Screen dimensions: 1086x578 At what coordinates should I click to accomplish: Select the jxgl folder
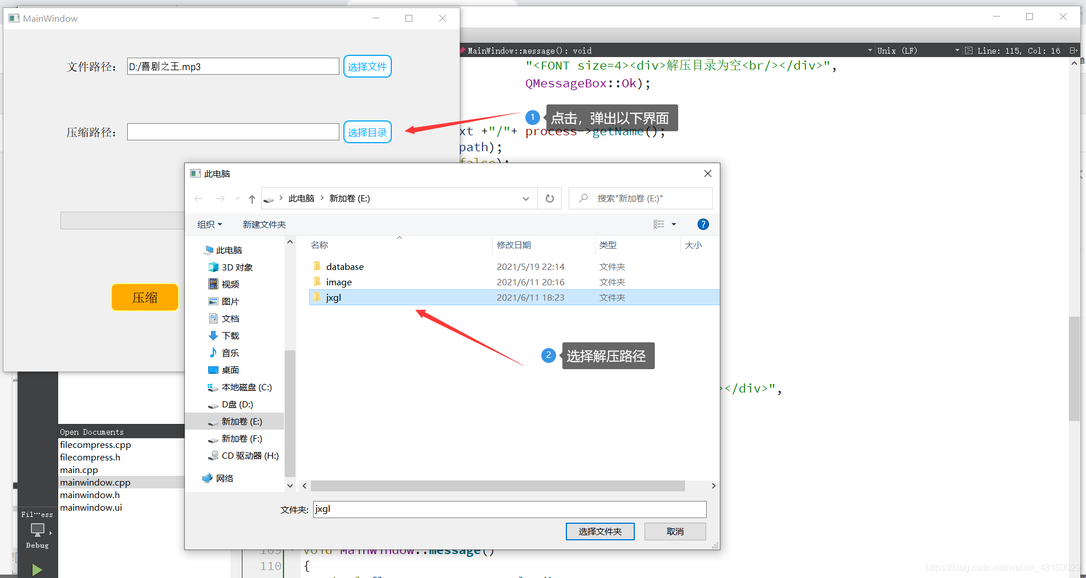pos(514,297)
